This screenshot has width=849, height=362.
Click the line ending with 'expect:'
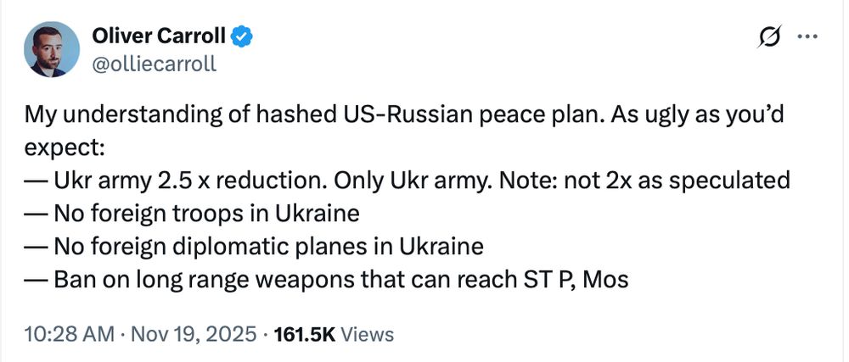point(65,148)
